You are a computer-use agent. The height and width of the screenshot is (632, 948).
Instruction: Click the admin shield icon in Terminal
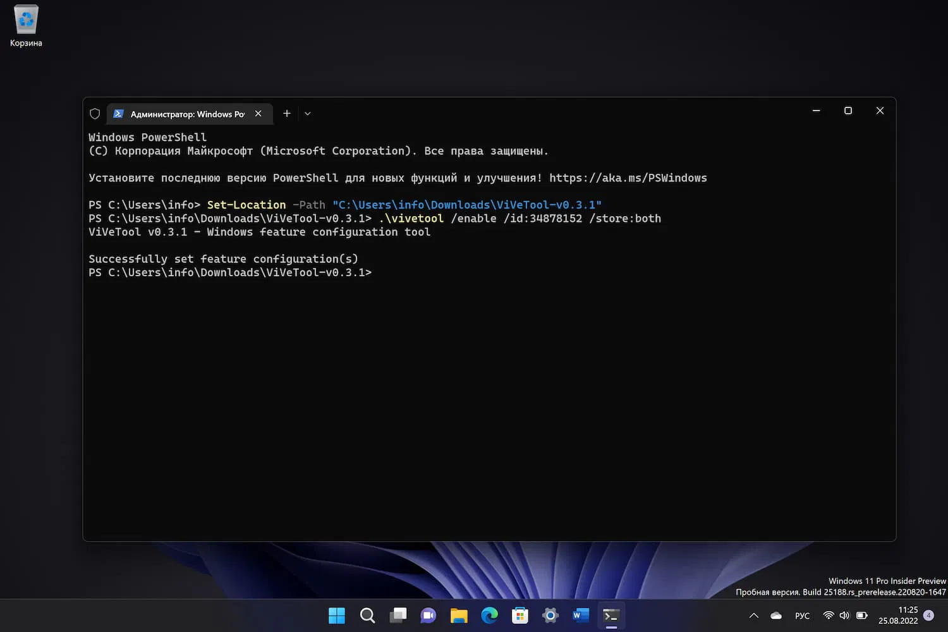(95, 114)
